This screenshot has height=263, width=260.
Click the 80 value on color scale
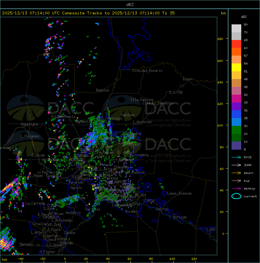tap(246, 24)
